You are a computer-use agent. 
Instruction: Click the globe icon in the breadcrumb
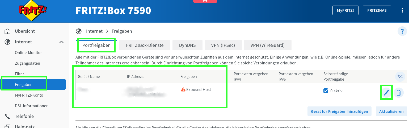coord(78,31)
